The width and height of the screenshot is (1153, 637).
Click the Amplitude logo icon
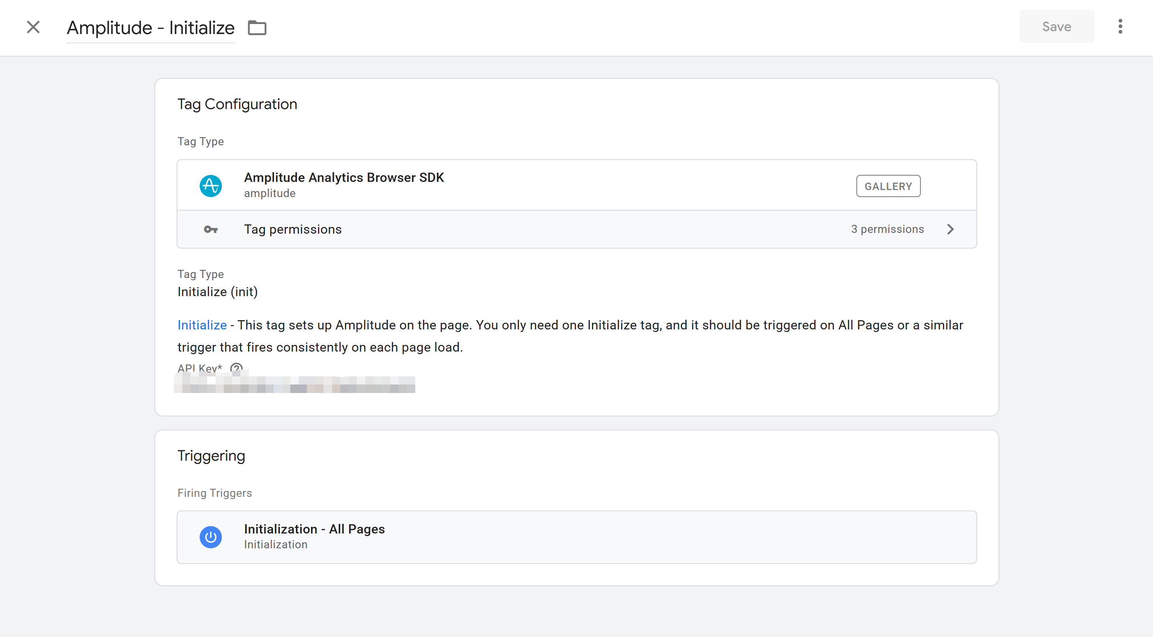[x=210, y=186]
